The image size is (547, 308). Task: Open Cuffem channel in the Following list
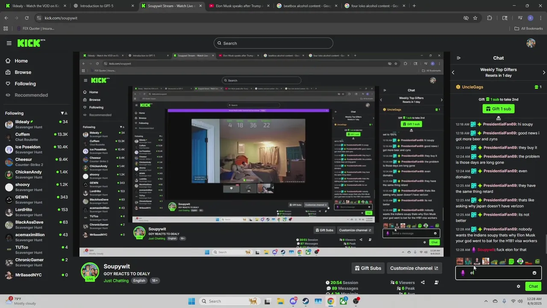[36, 137]
